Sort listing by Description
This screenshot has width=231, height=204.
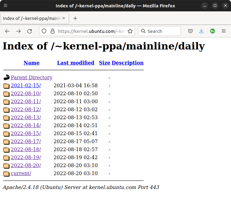point(128,63)
